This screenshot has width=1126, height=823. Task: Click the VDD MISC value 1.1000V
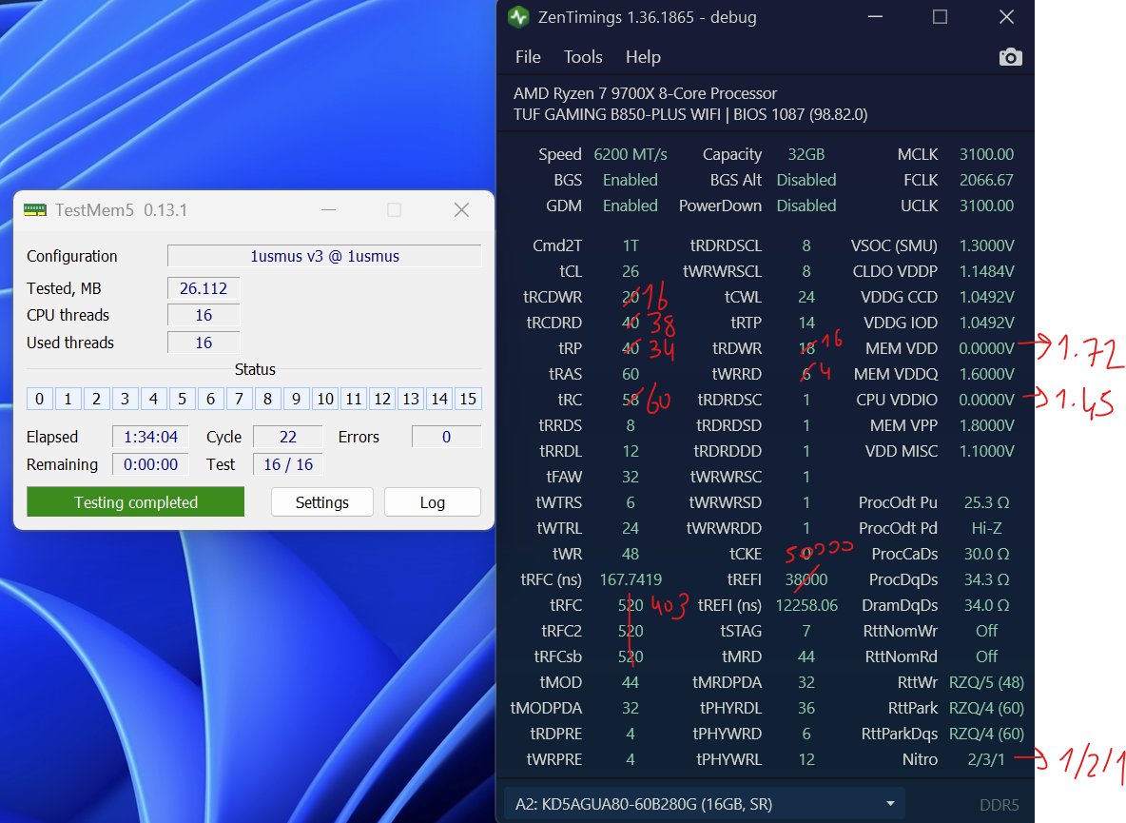pos(987,452)
